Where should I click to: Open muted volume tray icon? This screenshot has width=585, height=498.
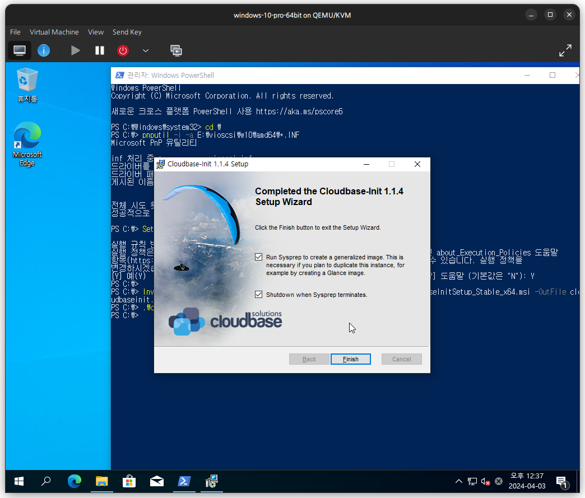[x=485, y=481]
